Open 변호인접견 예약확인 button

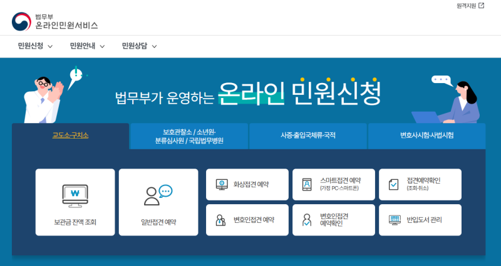pos(334,220)
